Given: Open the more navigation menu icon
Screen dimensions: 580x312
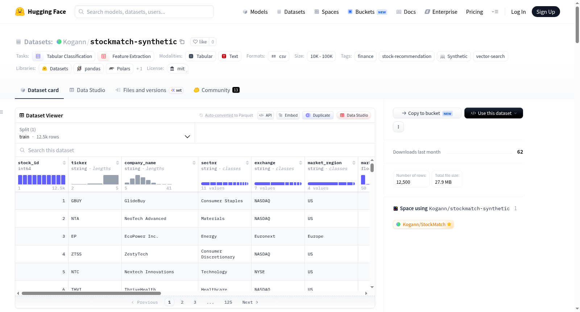Looking at the screenshot, I should (x=495, y=12).
